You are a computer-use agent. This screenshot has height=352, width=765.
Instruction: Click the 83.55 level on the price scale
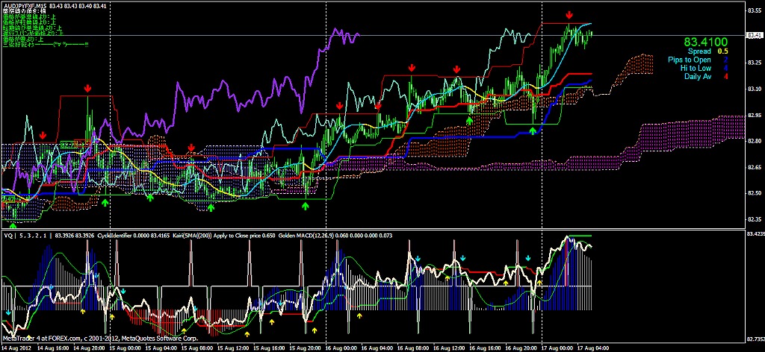click(x=755, y=11)
